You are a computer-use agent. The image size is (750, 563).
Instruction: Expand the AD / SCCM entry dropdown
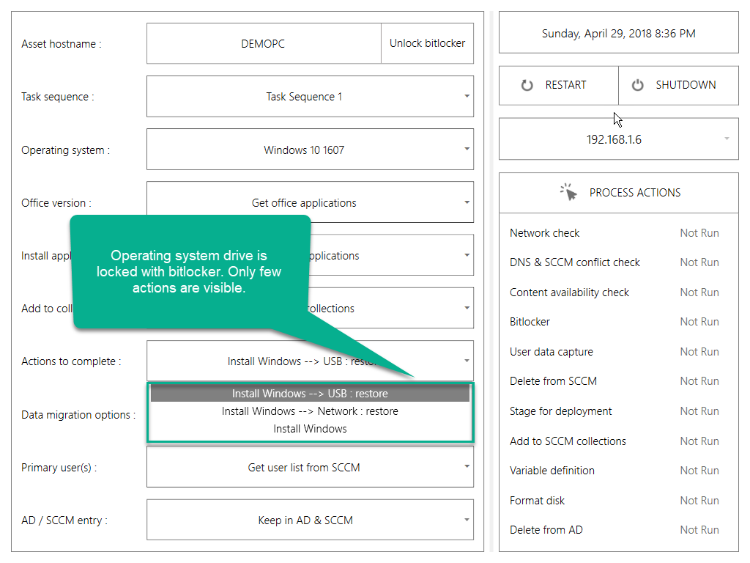[x=467, y=520]
